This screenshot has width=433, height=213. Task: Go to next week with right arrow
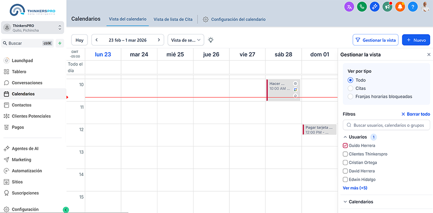point(159,40)
